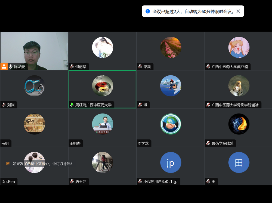Image resolution: width=272 pixels, height=203 pixels.
Task: Click 何丽华's muted microphone icon
Action: tap(72, 66)
